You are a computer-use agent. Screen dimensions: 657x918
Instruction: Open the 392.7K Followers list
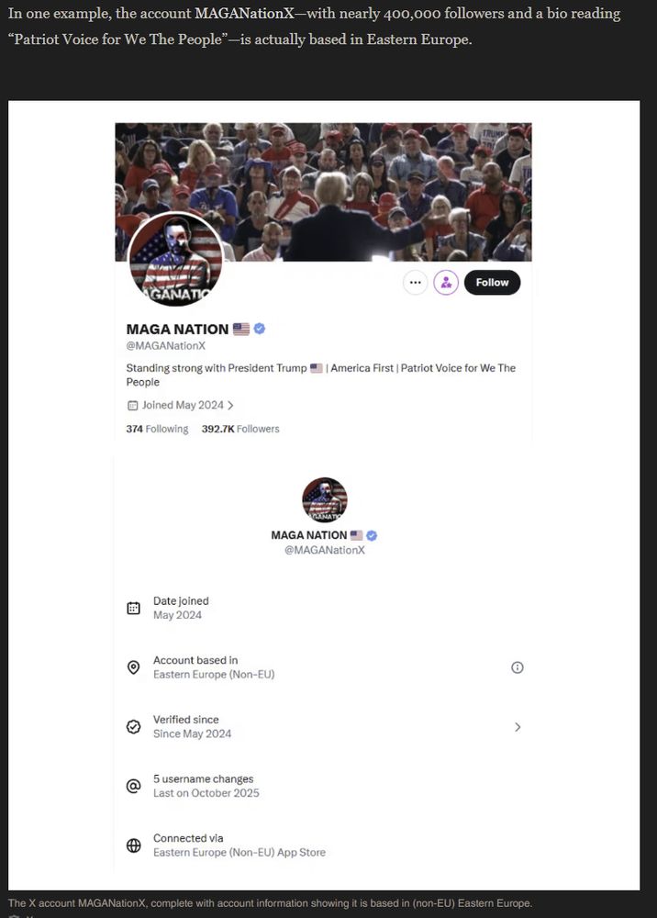pos(240,429)
